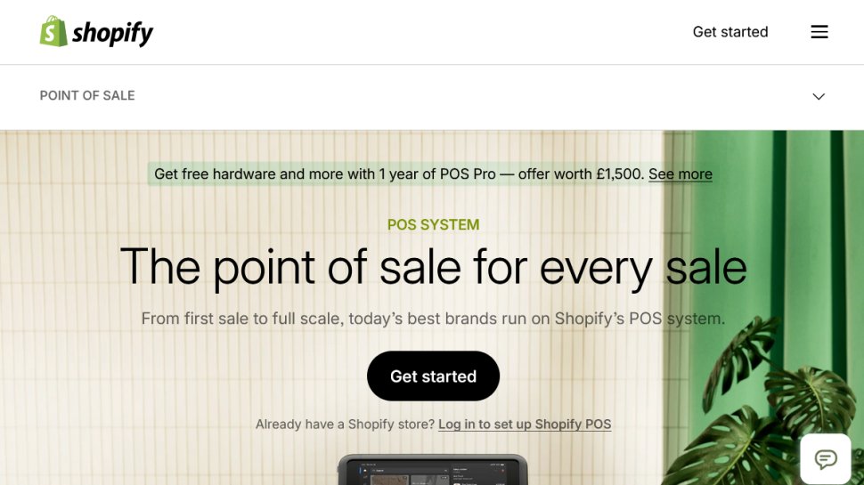864x485 pixels.
Task: Open Log in to set up Shopify POS link
Action: click(x=525, y=424)
